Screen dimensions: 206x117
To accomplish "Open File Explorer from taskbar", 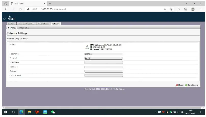I will 29,112.
